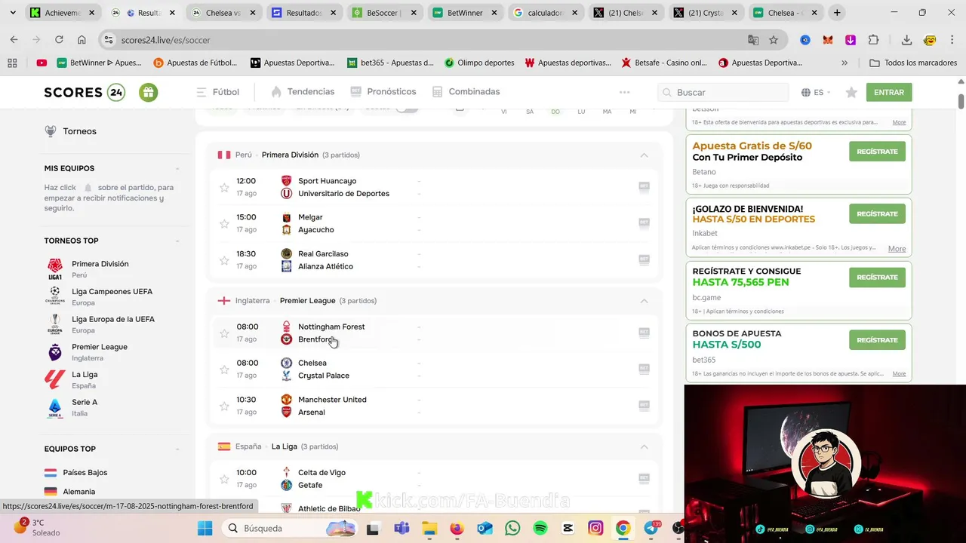This screenshot has width=966, height=543.
Task: Open Telegram from the taskbar
Action: point(651,528)
